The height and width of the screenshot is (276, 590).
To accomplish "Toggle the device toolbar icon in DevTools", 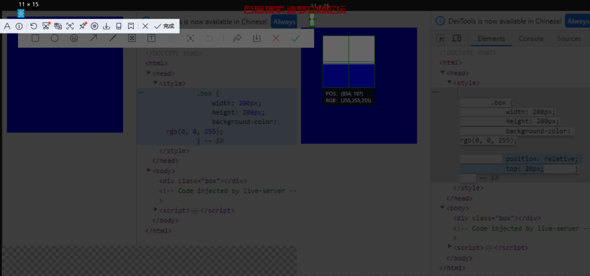I will 456,38.
